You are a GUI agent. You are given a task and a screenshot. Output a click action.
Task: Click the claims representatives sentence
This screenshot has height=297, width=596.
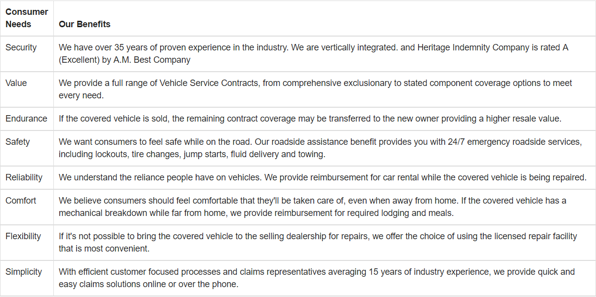coord(317,278)
